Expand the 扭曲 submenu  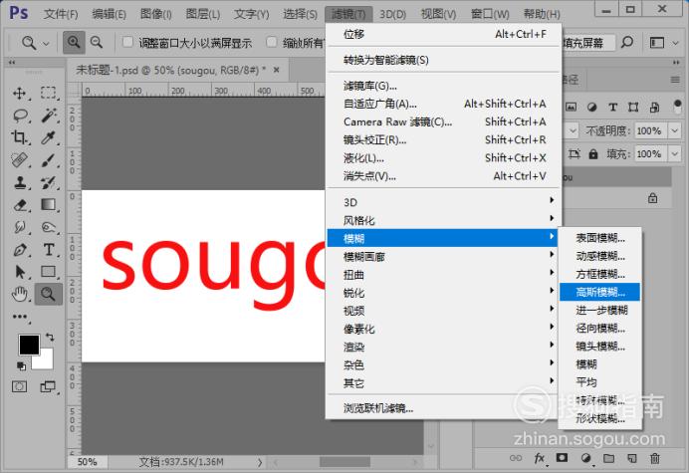444,275
